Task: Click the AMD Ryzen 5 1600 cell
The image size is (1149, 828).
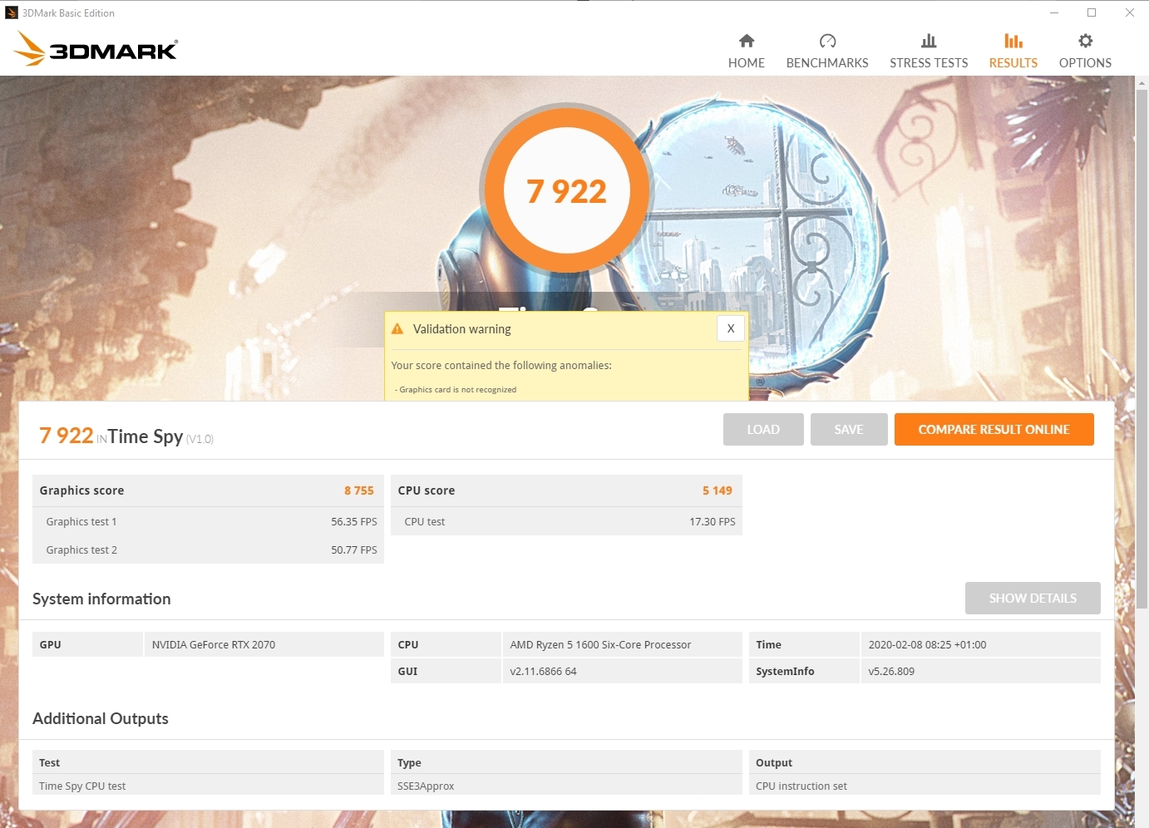Action: 623,644
